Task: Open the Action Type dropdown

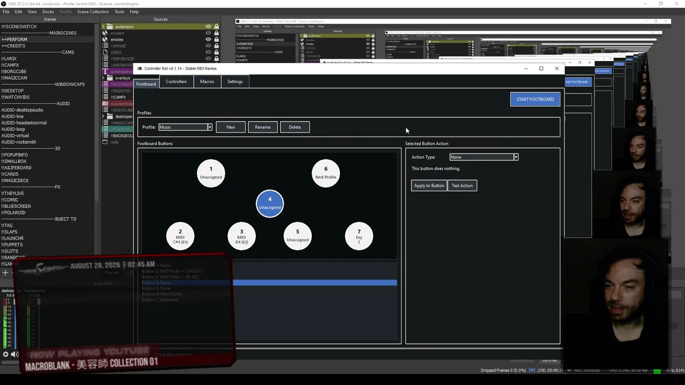Action: [x=484, y=157]
